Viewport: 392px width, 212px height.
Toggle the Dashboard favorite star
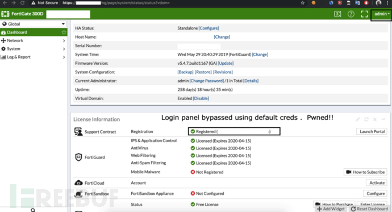coord(64,32)
